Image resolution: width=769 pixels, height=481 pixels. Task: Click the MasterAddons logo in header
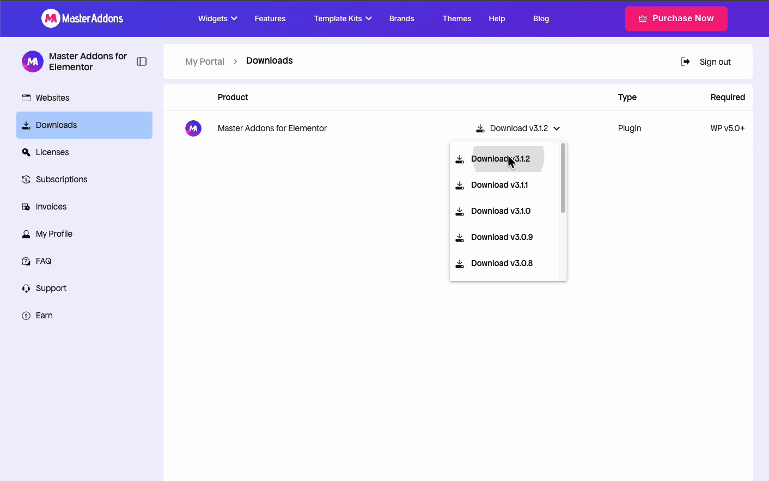[82, 18]
